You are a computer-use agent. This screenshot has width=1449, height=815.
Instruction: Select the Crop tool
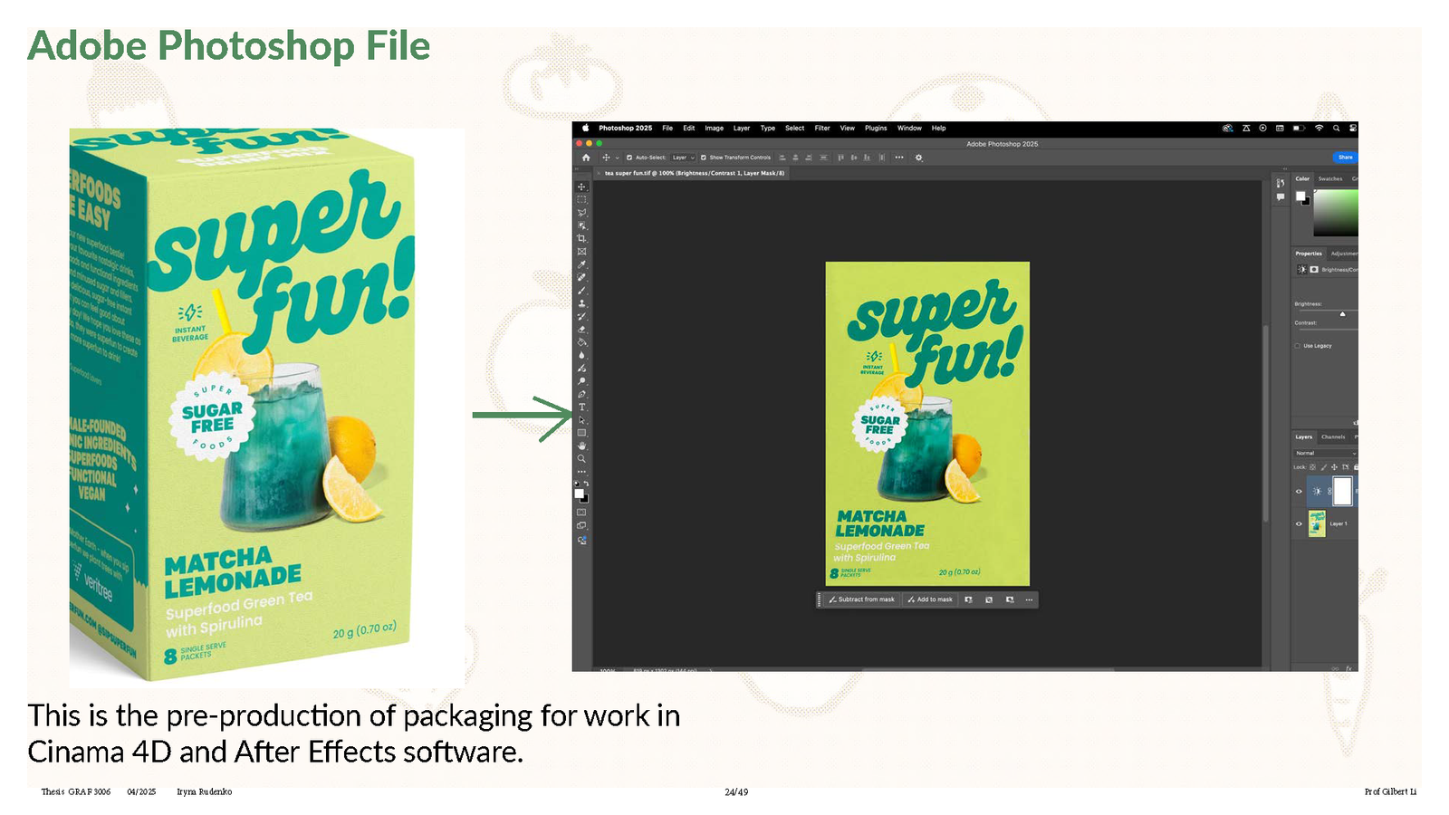(x=581, y=238)
